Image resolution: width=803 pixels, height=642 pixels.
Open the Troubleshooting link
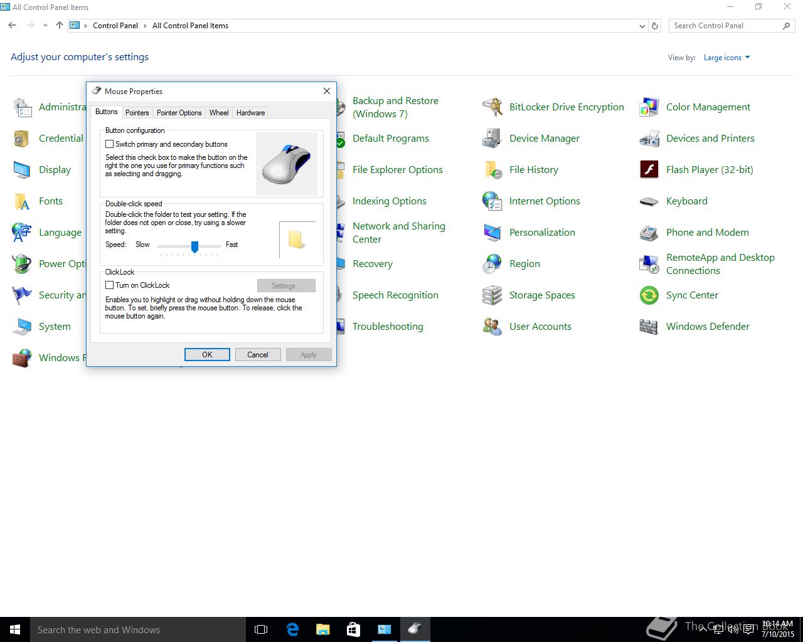coord(388,327)
